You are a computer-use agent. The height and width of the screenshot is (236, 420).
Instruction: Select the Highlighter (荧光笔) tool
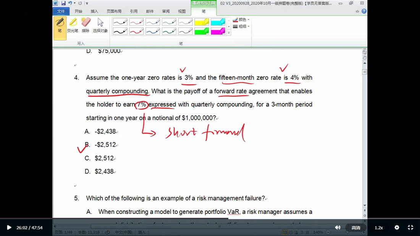point(73,26)
